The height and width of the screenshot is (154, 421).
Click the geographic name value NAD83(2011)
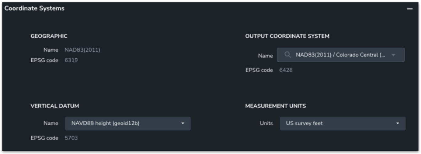(82, 50)
